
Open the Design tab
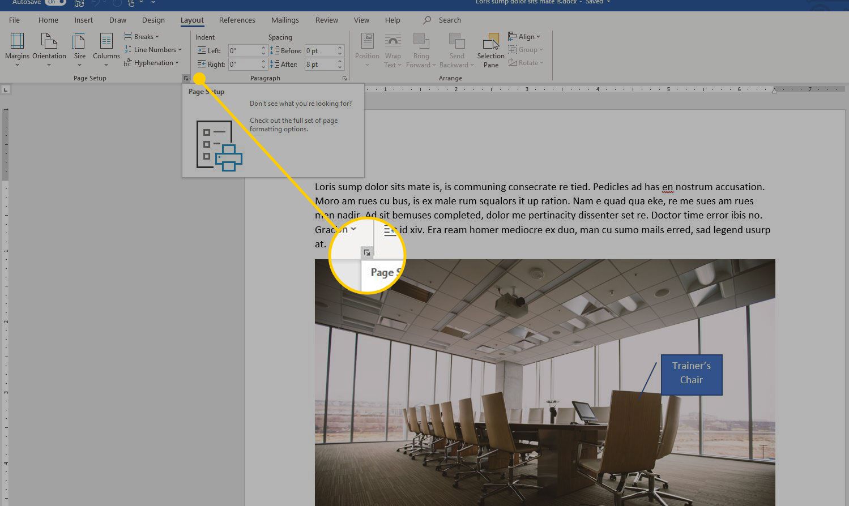coord(153,20)
